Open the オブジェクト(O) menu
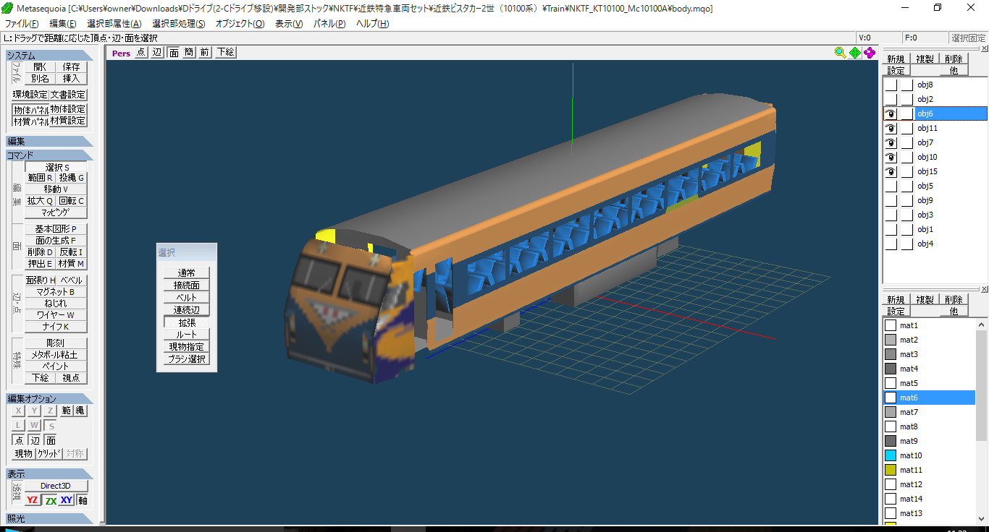The width and height of the screenshot is (989, 532). (240, 24)
